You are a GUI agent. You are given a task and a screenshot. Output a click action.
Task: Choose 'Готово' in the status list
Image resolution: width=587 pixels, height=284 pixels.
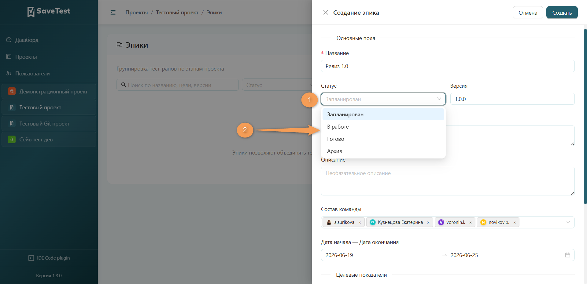(x=383, y=139)
